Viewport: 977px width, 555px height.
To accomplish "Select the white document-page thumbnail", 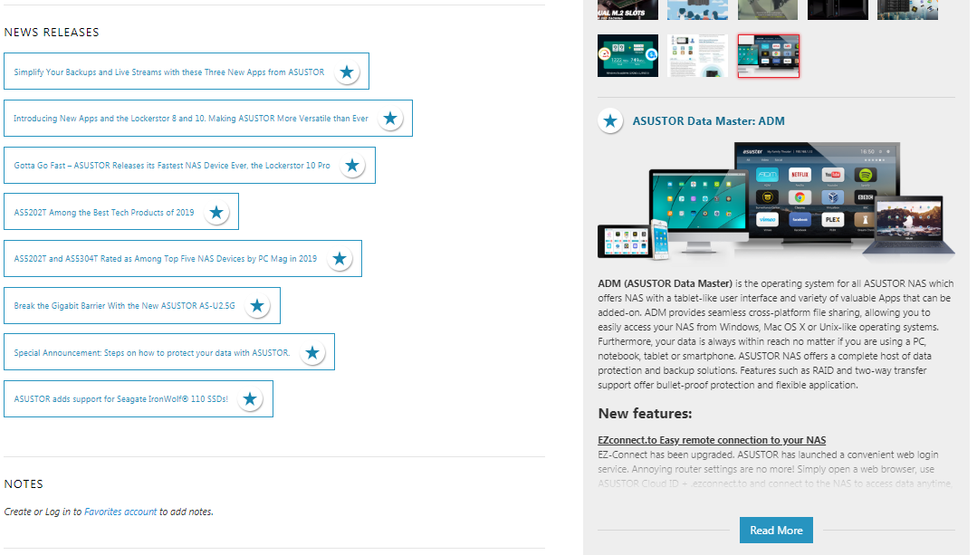I will point(697,56).
